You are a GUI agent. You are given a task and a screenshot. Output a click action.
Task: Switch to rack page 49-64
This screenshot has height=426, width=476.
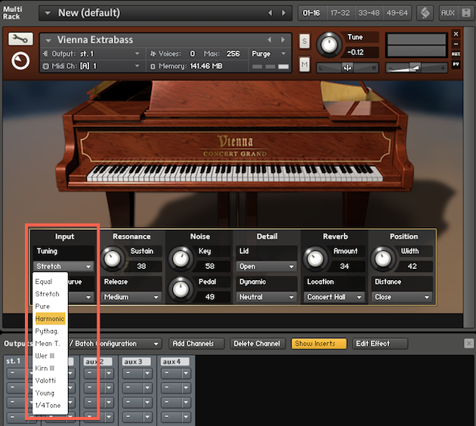pyautogui.click(x=397, y=13)
